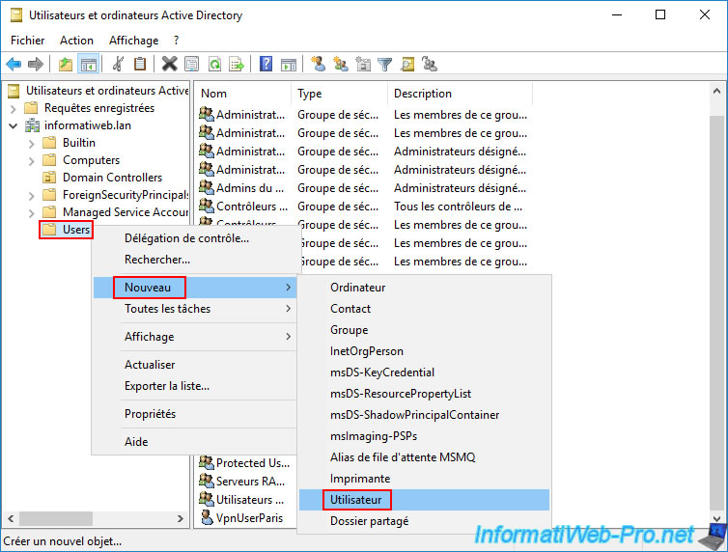Choose Groupe from the Nouveau submenu
This screenshot has width=728, height=552.
tap(349, 330)
